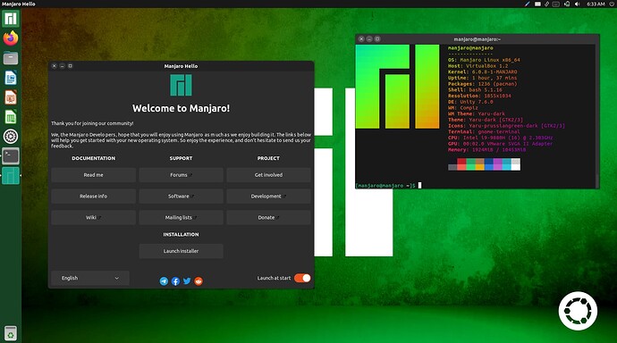
Task: Expand the English language dropdown
Action: pos(90,278)
